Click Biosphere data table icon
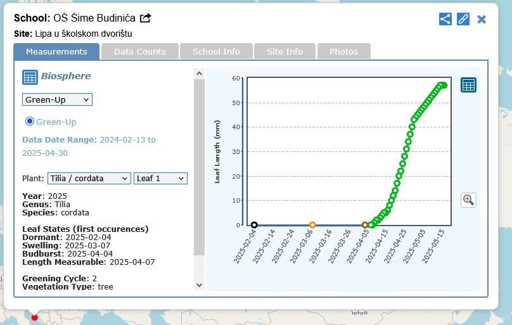The width and height of the screenshot is (512, 325). [x=30, y=77]
